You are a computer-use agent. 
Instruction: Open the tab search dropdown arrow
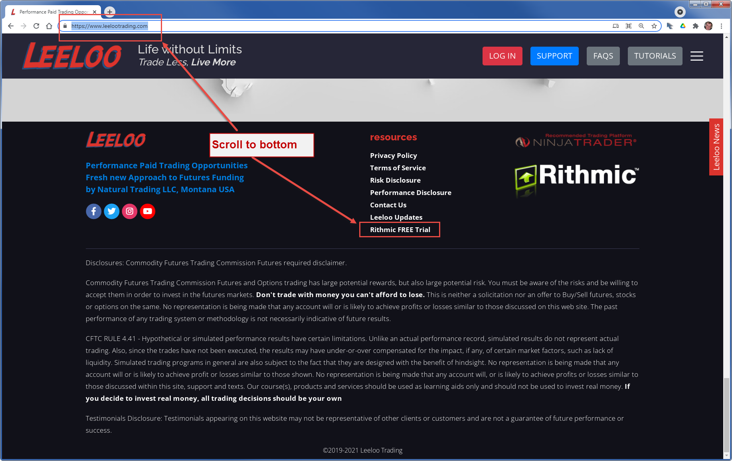click(x=680, y=12)
